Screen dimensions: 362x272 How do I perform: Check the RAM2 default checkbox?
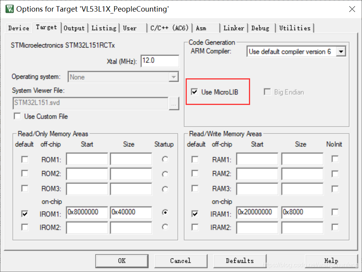point(195,174)
